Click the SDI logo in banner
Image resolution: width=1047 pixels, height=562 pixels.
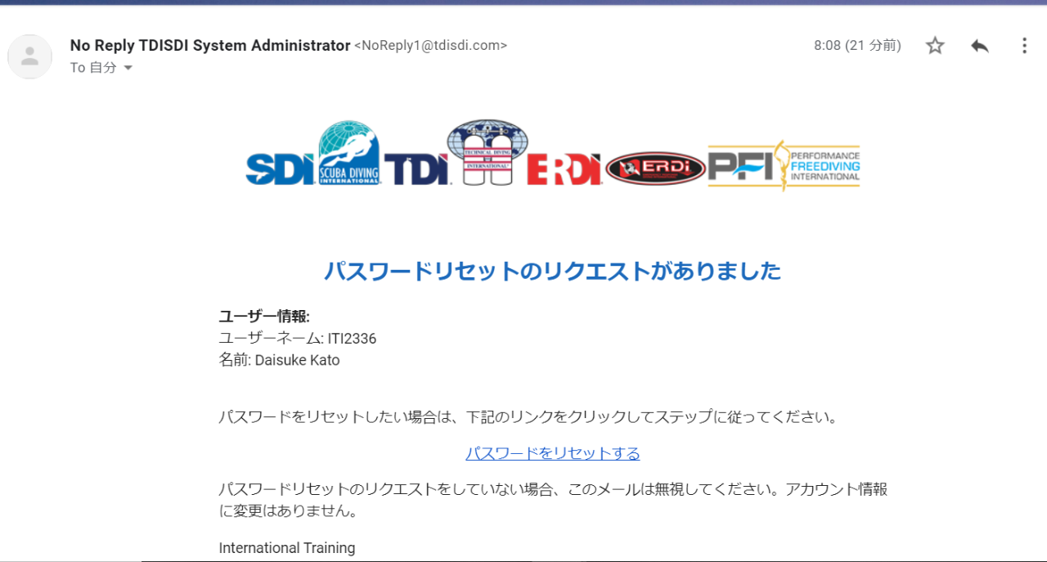pos(280,169)
